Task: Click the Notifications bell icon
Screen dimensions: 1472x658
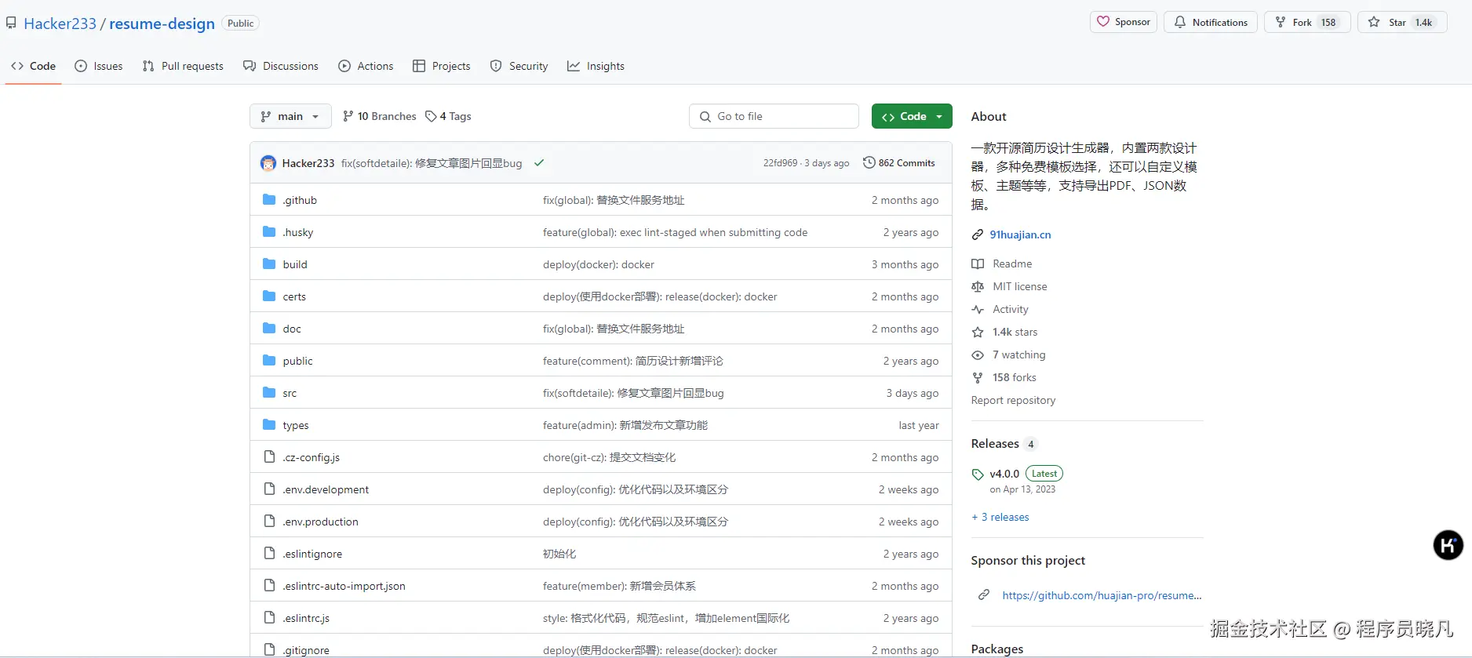Action: point(1180,22)
